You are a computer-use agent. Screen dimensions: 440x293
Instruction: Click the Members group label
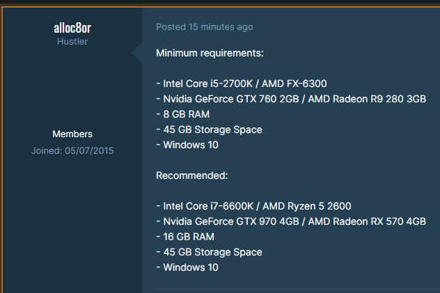(72, 134)
